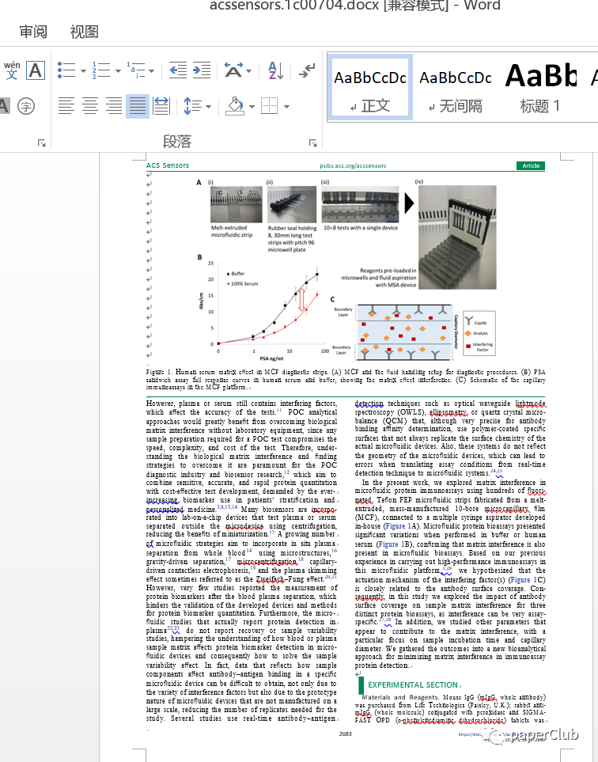
Task: Expand the bullet list style dropdown
Action: click(x=83, y=71)
